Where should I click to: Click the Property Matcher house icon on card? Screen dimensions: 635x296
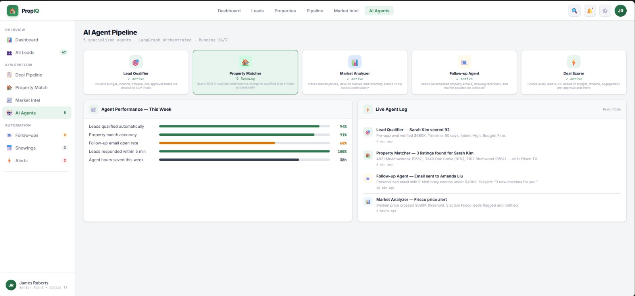(245, 62)
